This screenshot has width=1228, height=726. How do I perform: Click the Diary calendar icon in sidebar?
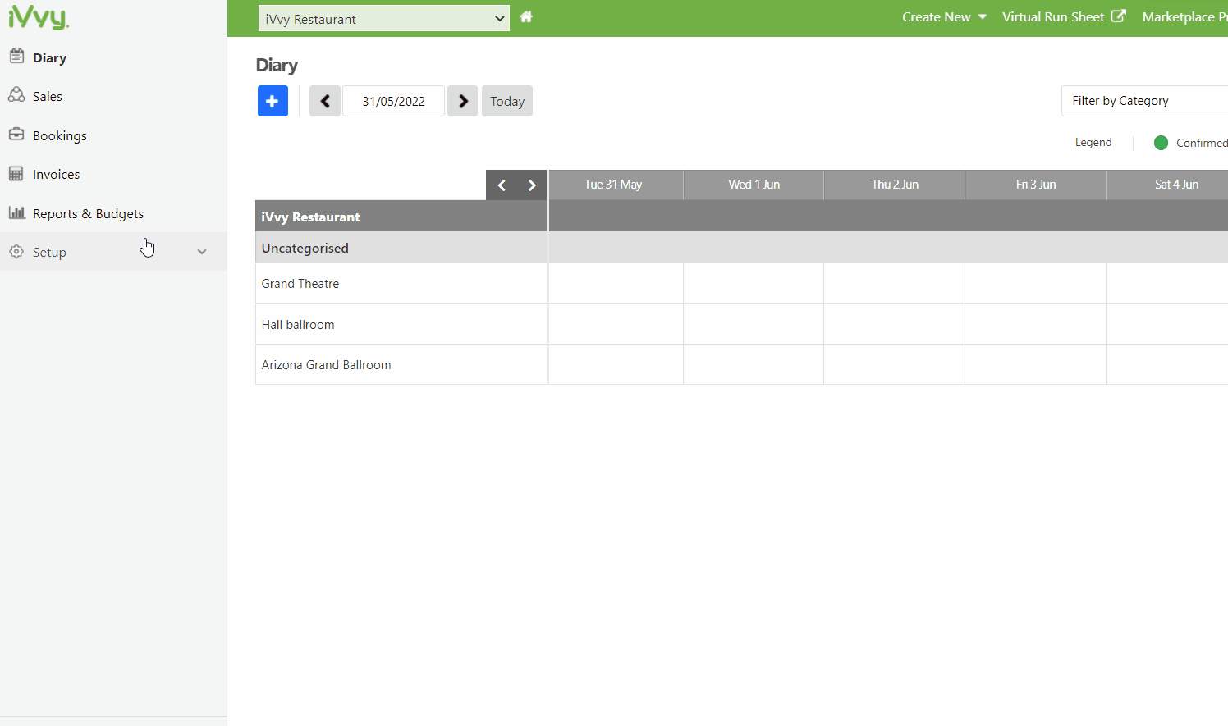coord(16,56)
